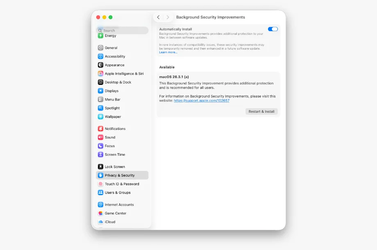
Task: Go back with the left chevron
Action: tap(158, 17)
